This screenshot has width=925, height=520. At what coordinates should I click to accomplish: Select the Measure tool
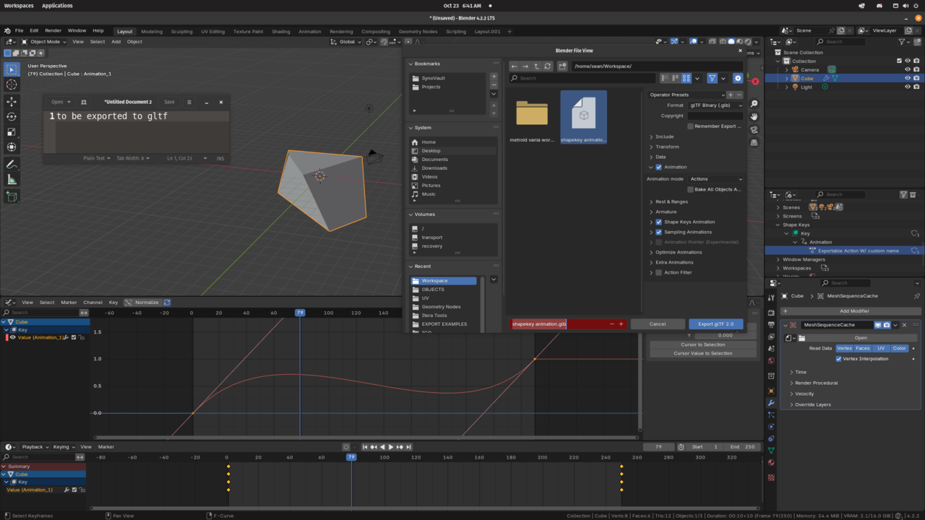pyautogui.click(x=12, y=180)
